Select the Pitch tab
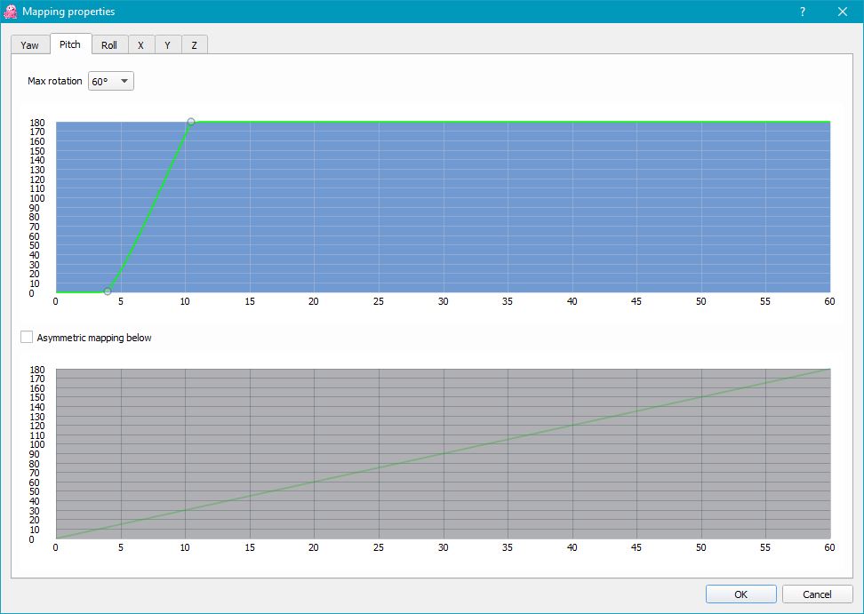The height and width of the screenshot is (614, 864). pos(70,44)
